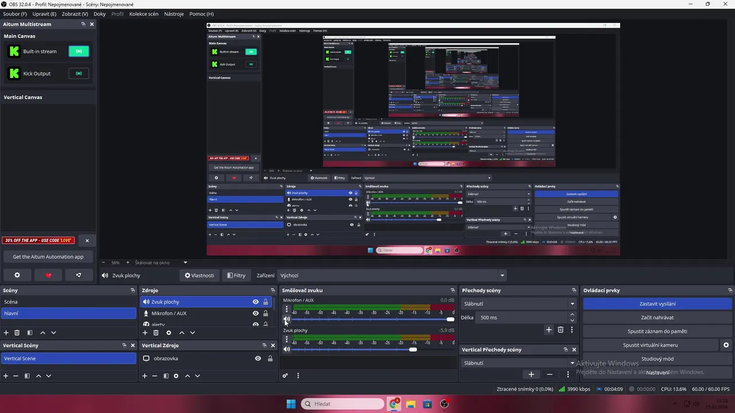
Task: Add a new scene in Scény panel
Action: [6, 333]
